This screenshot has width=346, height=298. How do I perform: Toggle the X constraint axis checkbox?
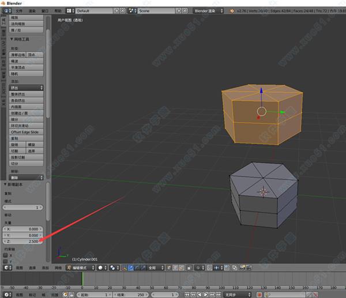click(x=5, y=255)
